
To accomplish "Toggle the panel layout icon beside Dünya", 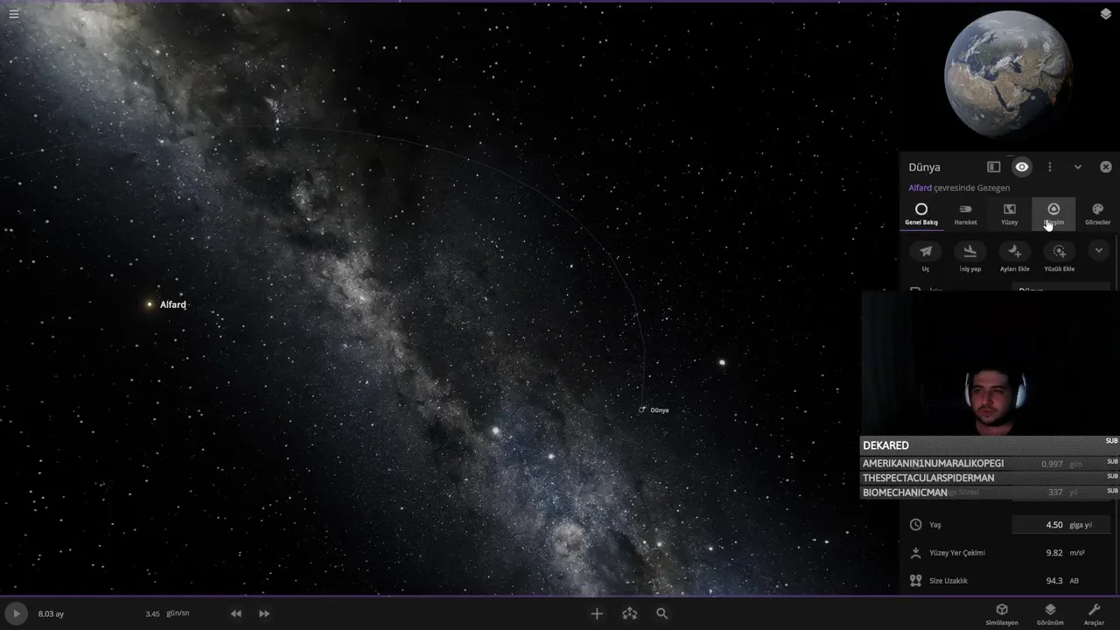I will pos(994,167).
